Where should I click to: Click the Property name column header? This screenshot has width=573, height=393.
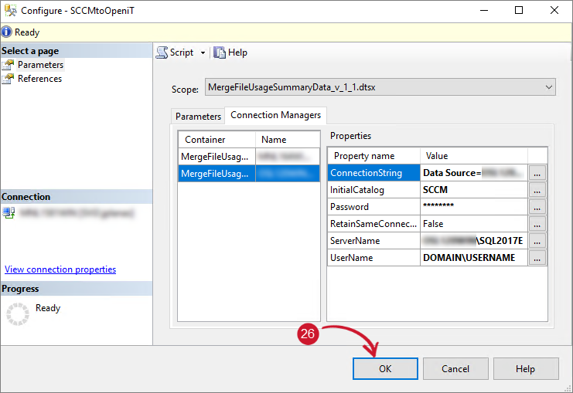pos(373,156)
